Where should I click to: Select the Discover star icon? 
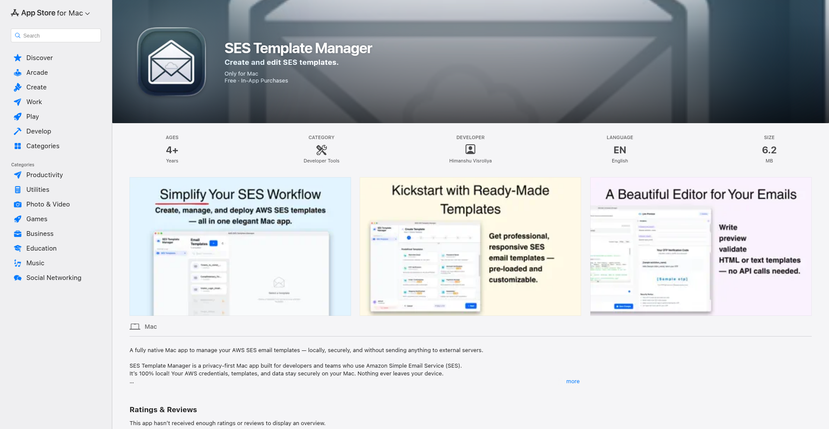tap(17, 57)
